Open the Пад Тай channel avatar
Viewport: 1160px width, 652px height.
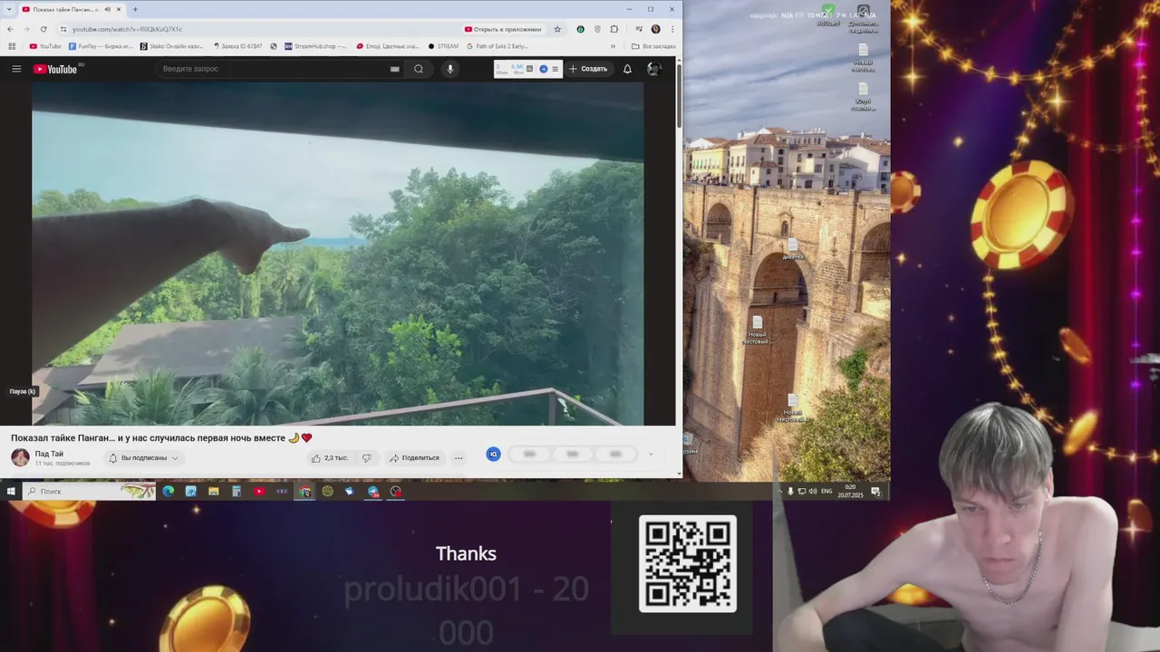click(x=20, y=458)
